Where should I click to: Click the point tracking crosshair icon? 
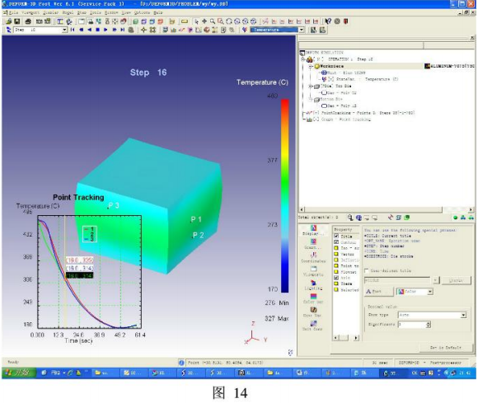point(143,30)
